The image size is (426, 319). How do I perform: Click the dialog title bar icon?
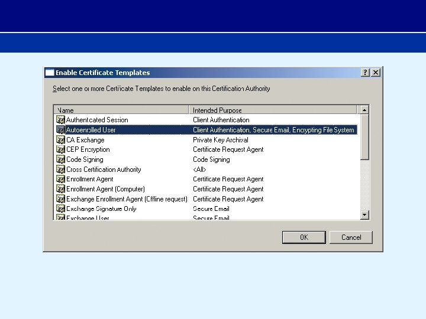50,73
